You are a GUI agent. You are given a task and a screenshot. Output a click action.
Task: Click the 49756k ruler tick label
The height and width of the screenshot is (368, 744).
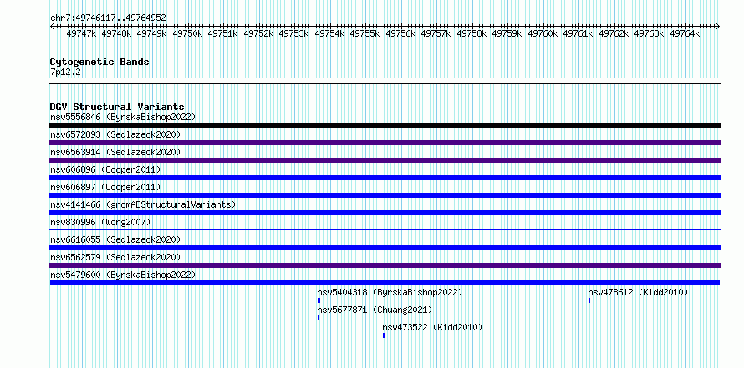[x=400, y=33]
